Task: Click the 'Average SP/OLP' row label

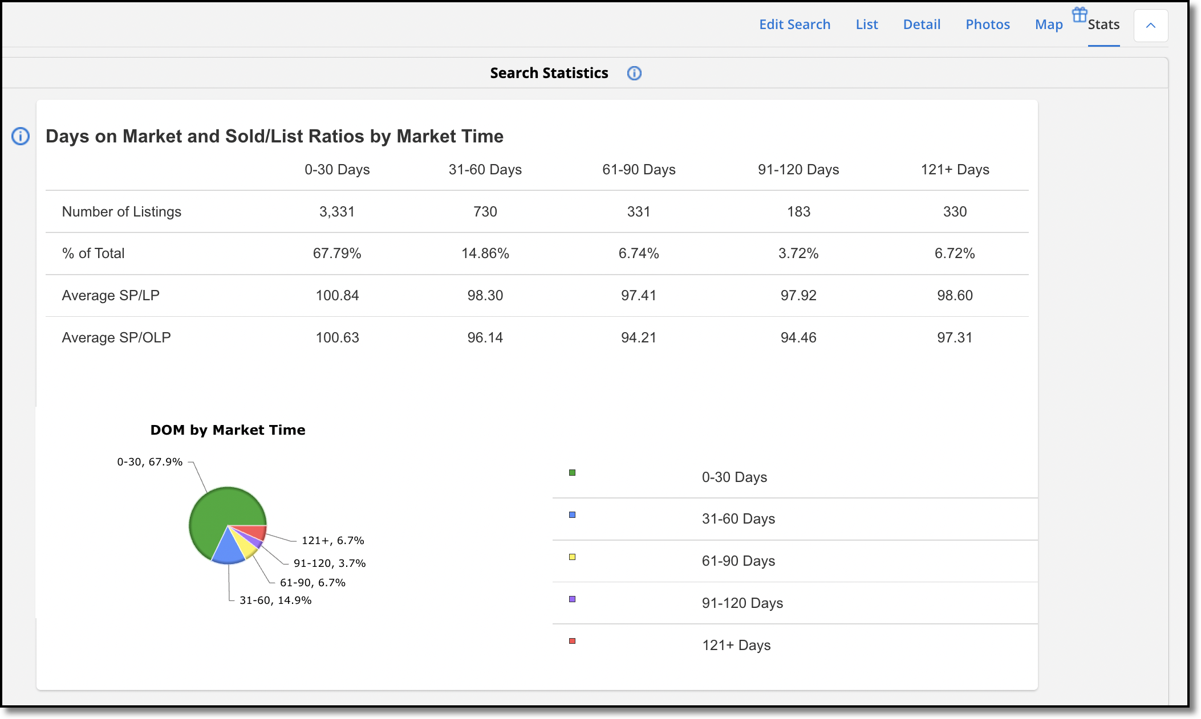Action: [x=116, y=338]
